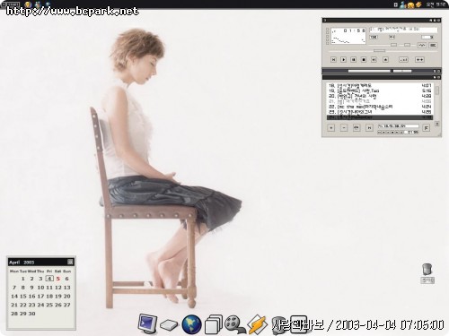Select April 5 in the calendar
This screenshot has height=336, width=449.
pos(58,279)
